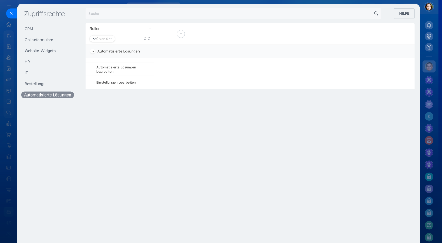The image size is (442, 243).
Task: Click 'Automatisierte Lösungen' section header text
Action: point(118,51)
